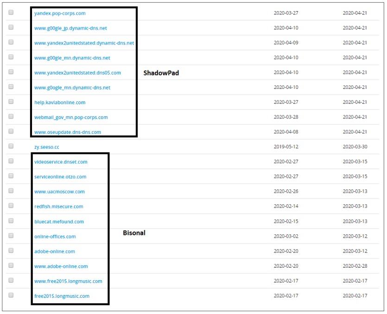Viewport: 387px width, 314px height.
Task: Open the adobe-online.com link without www
Action: point(55,251)
